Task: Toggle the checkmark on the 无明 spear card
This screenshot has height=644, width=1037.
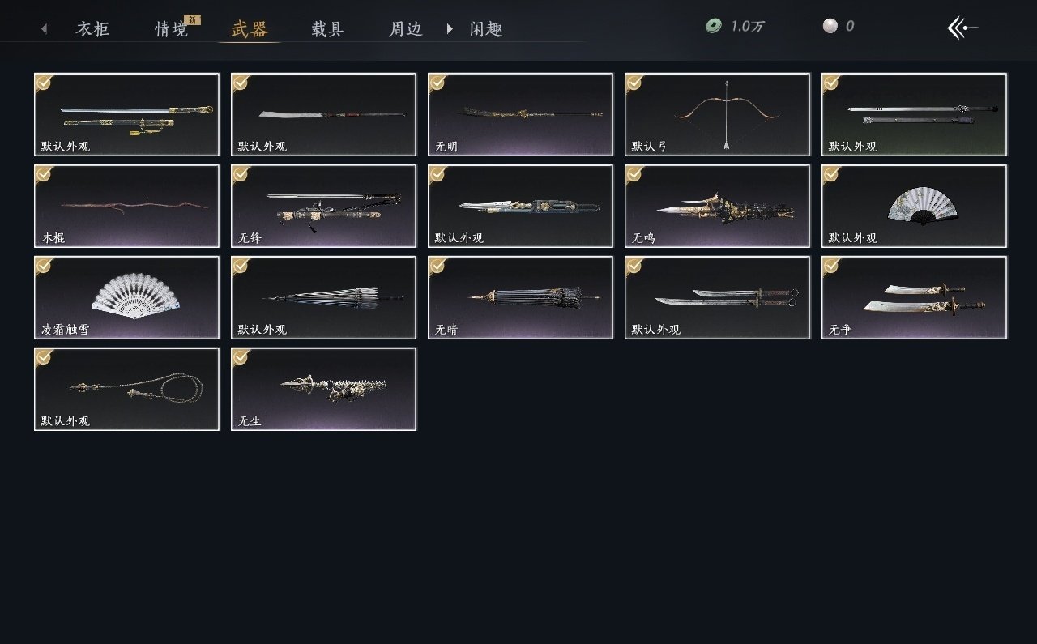Action: click(437, 82)
